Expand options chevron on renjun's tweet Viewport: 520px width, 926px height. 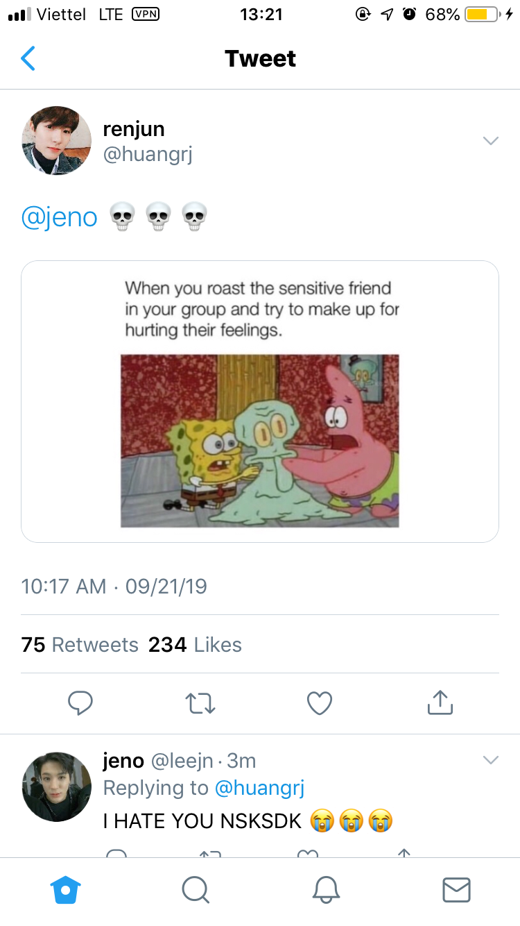490,141
